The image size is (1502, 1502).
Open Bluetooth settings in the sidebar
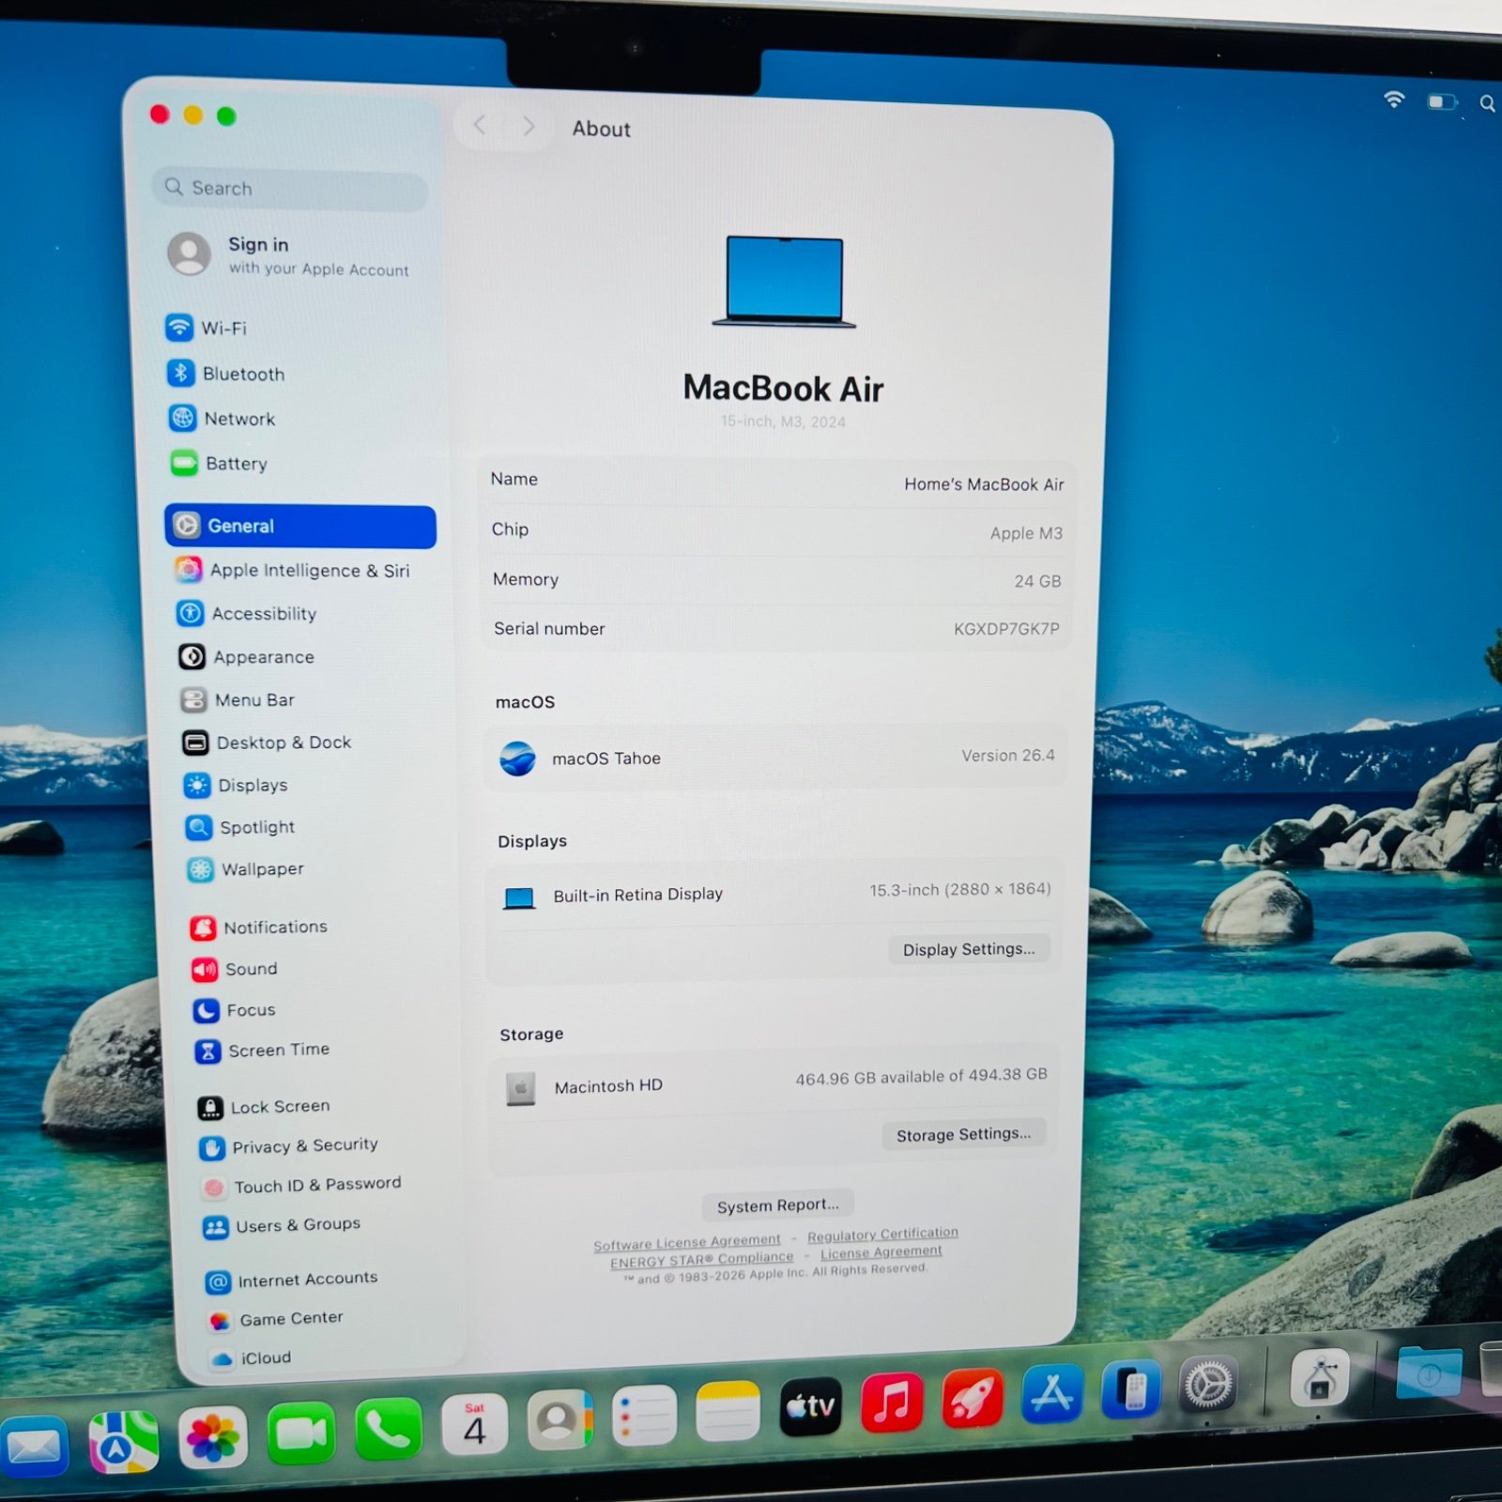click(x=242, y=374)
